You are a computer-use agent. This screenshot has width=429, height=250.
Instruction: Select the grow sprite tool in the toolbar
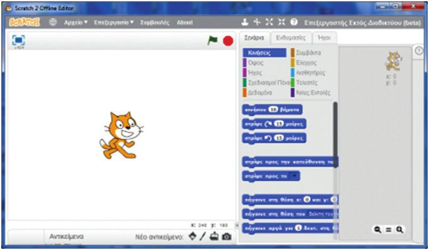[269, 22]
